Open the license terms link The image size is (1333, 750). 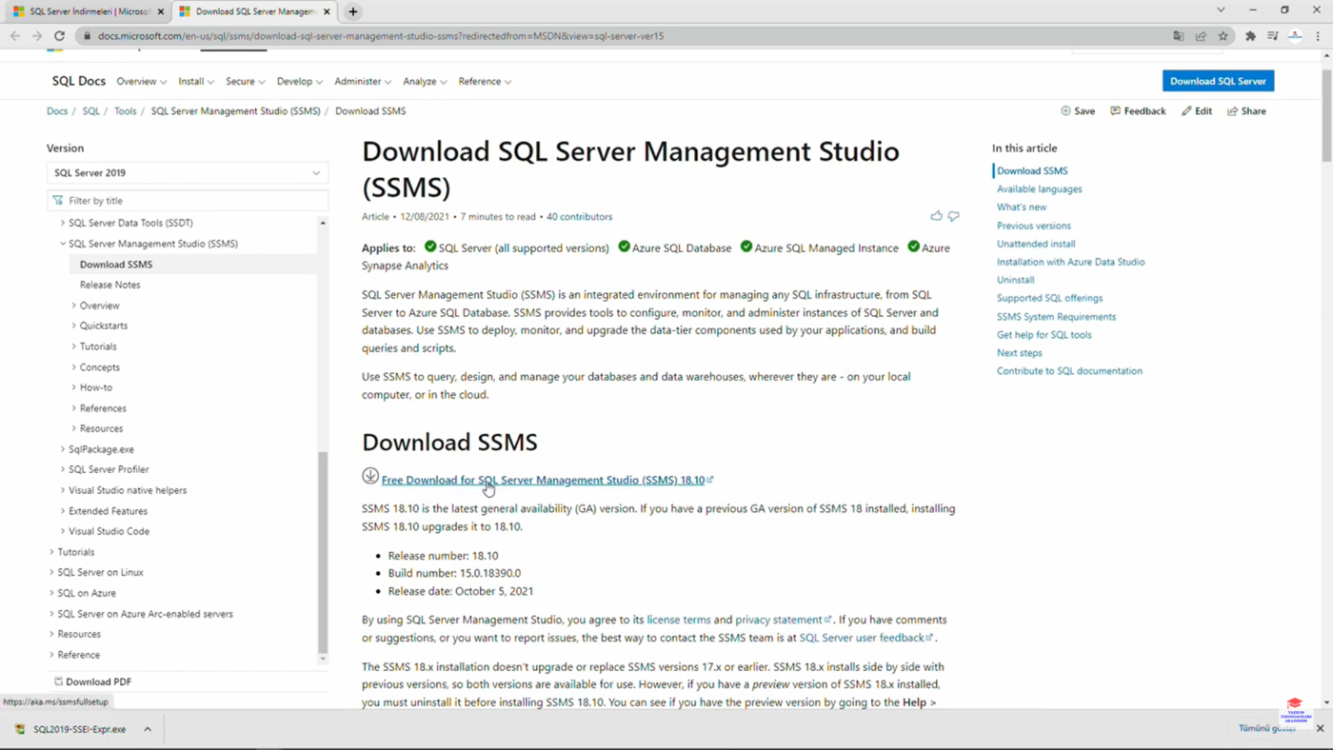click(x=679, y=620)
